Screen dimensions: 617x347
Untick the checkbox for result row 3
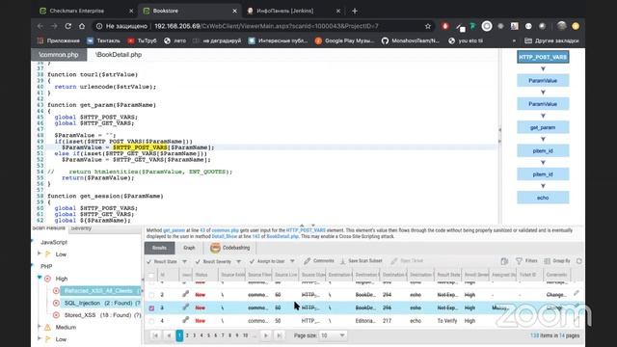[x=151, y=308]
